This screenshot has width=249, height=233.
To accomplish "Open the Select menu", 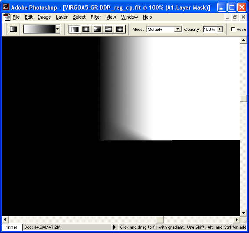I will tap(79, 17).
